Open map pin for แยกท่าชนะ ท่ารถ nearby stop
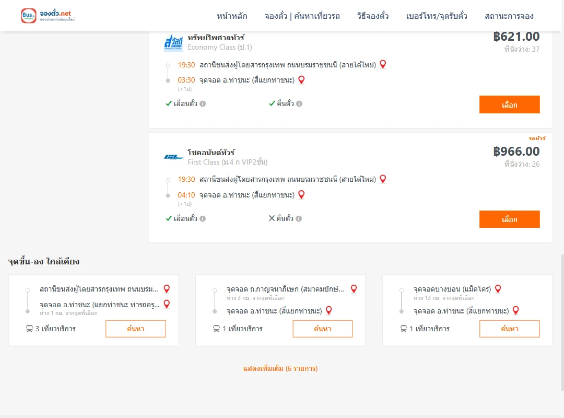The image size is (564, 418). pyautogui.click(x=167, y=304)
